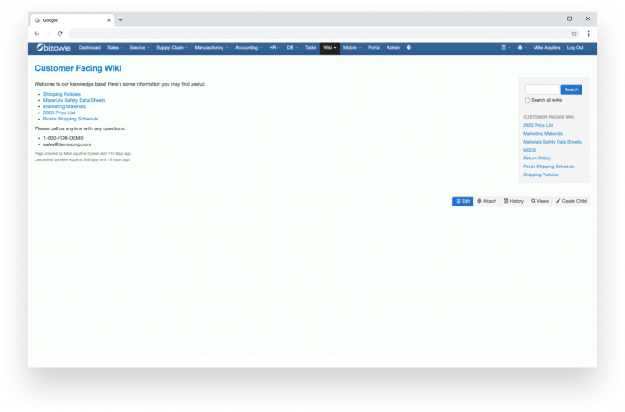This screenshot has height=412, width=625.
Task: Open Route Shipping Schedule body link
Action: pyautogui.click(x=71, y=119)
